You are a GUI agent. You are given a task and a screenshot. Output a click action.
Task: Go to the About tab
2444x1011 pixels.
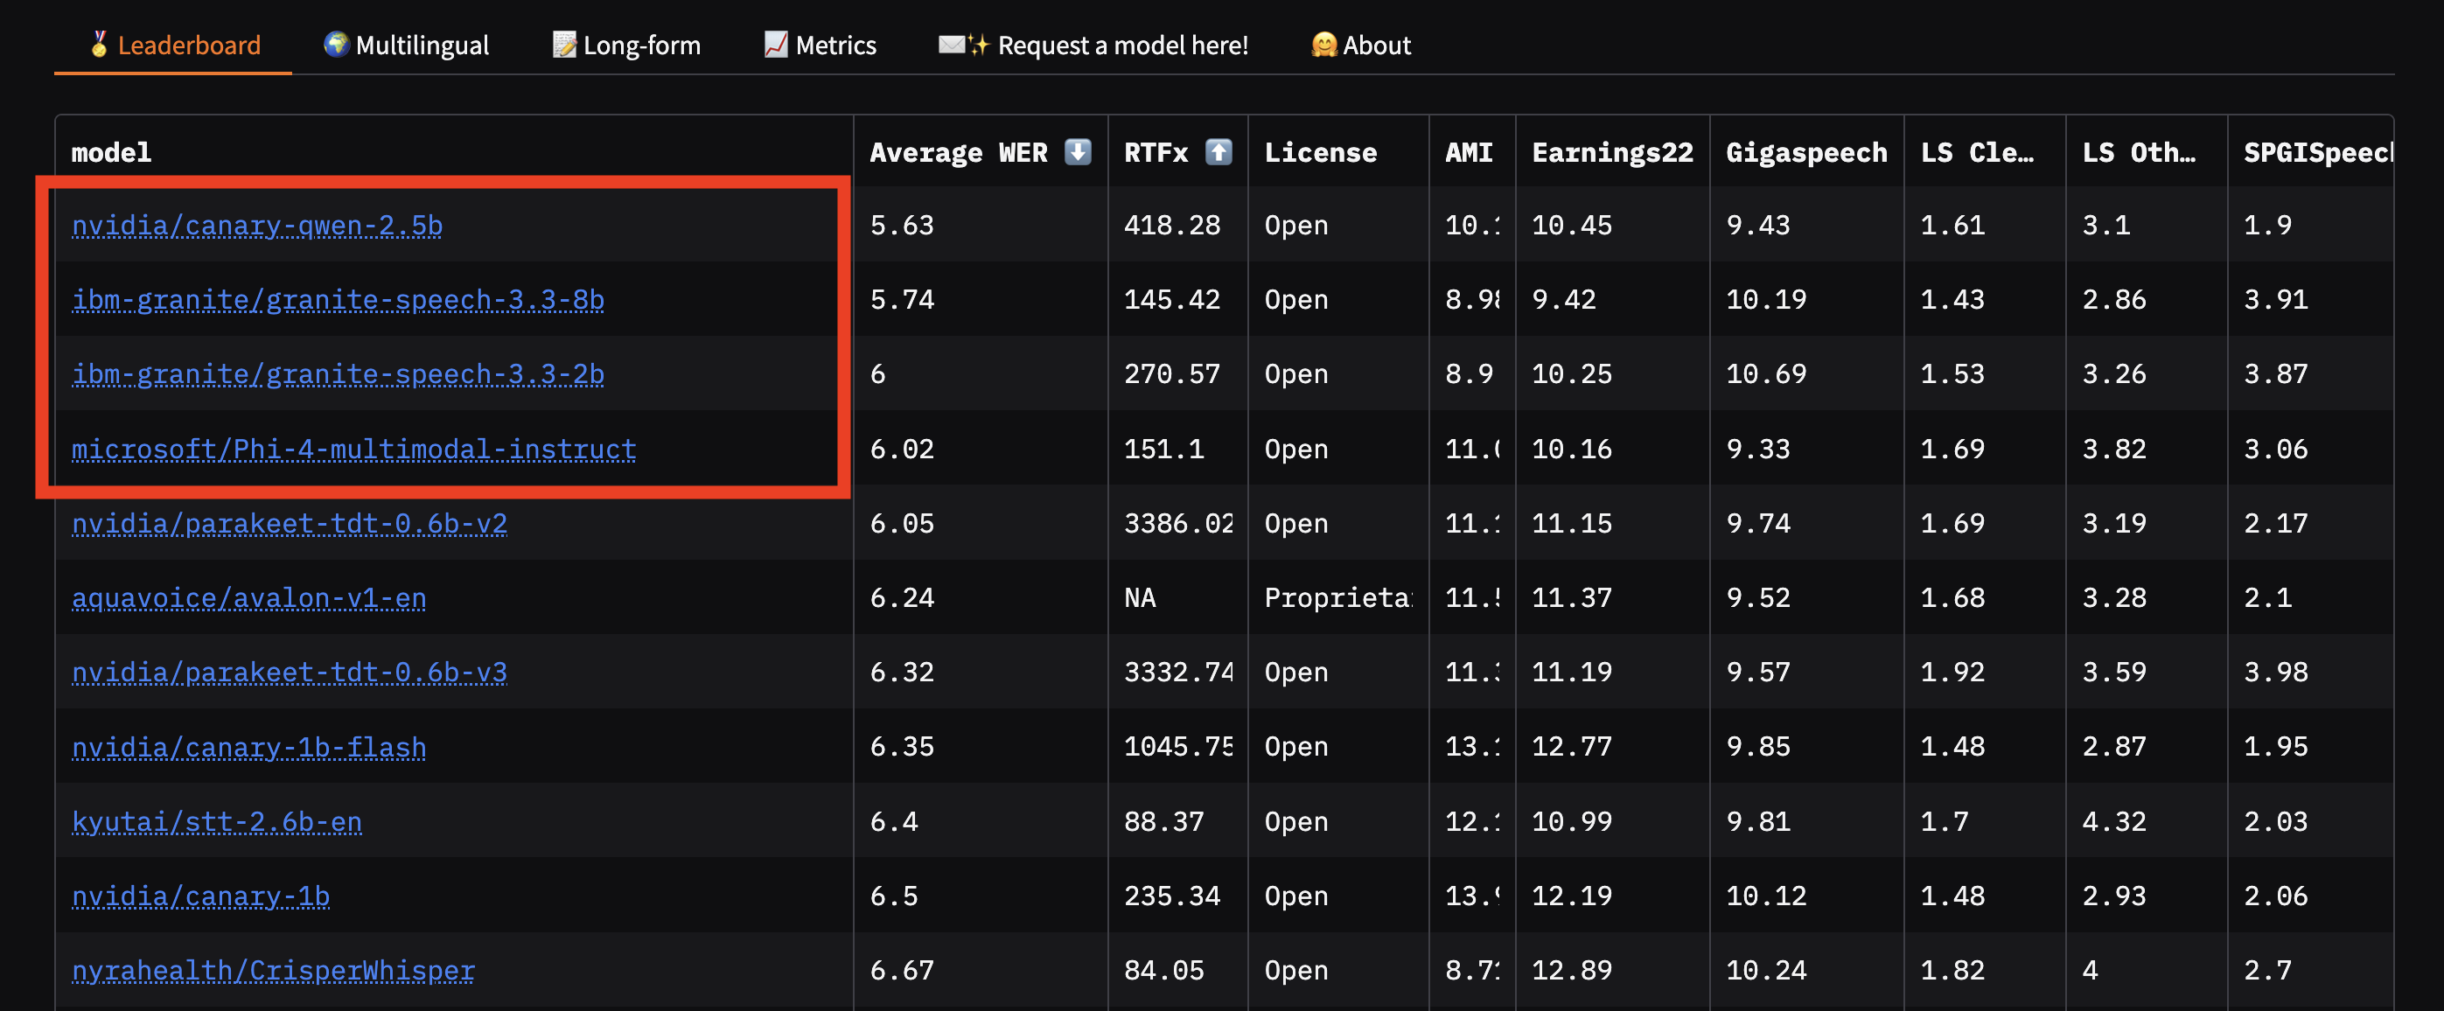[1360, 45]
